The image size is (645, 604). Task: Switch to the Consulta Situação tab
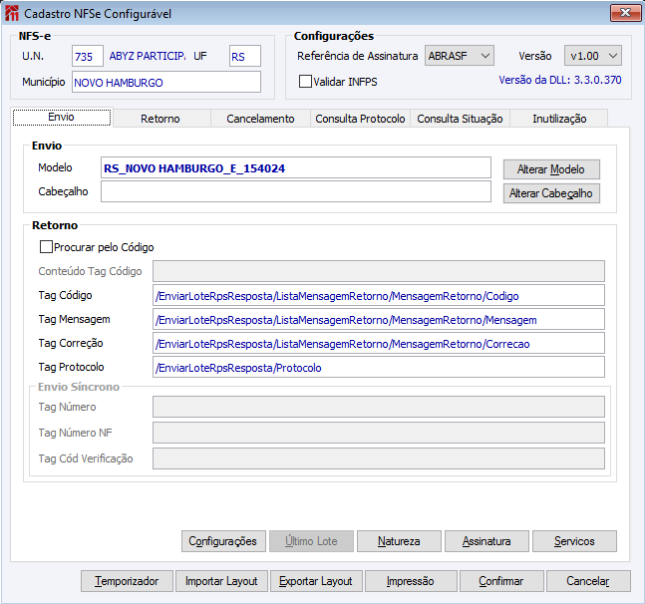[x=460, y=119]
